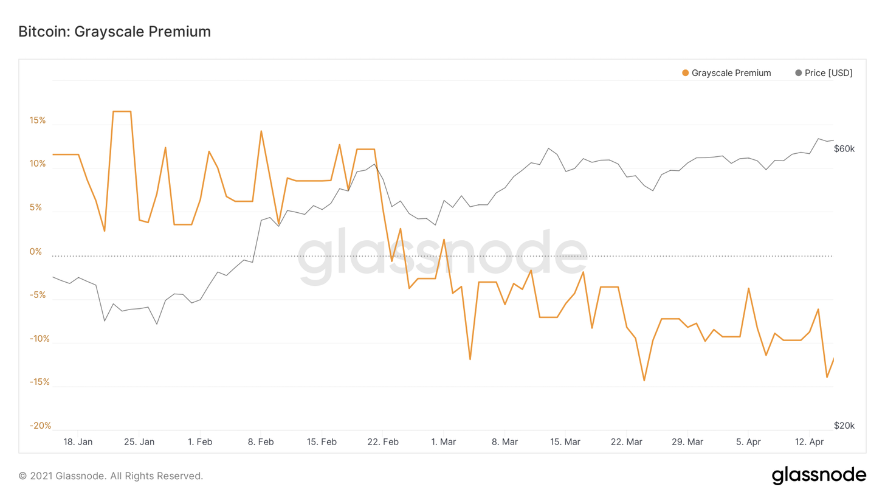Select the 18. Jan x-axis label
Image resolution: width=885 pixels, height=498 pixels.
click(78, 442)
